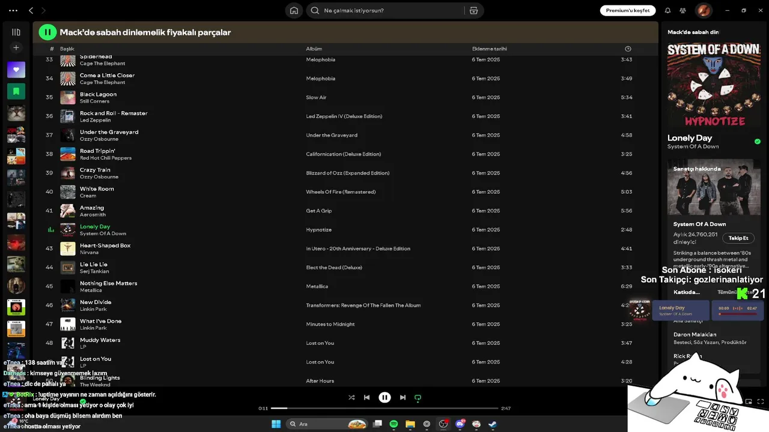Skip to the next track
Screen dimensions: 769x432
pos(403,397)
